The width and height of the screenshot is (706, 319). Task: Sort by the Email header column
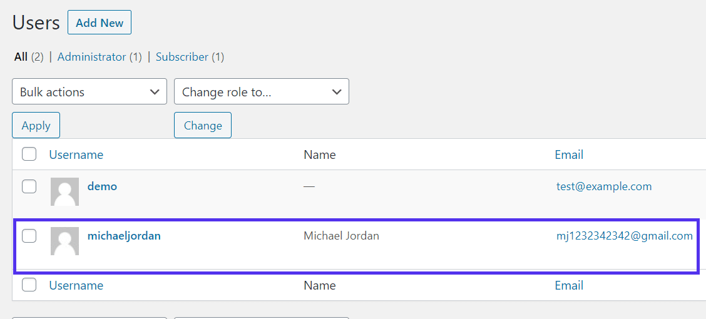pos(569,154)
